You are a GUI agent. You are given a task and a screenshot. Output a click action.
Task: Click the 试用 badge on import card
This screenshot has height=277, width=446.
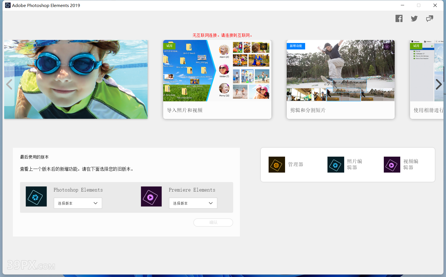(x=169, y=46)
